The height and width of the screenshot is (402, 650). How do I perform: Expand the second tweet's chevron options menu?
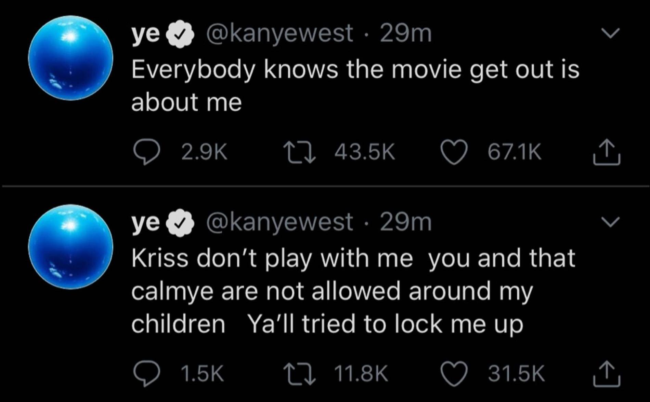point(610,222)
